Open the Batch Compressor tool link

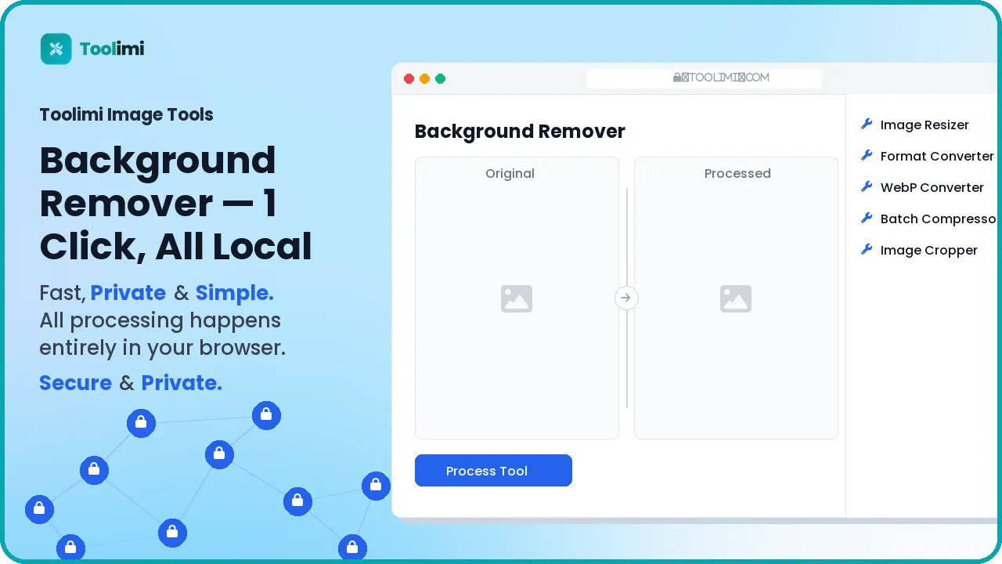click(x=938, y=219)
